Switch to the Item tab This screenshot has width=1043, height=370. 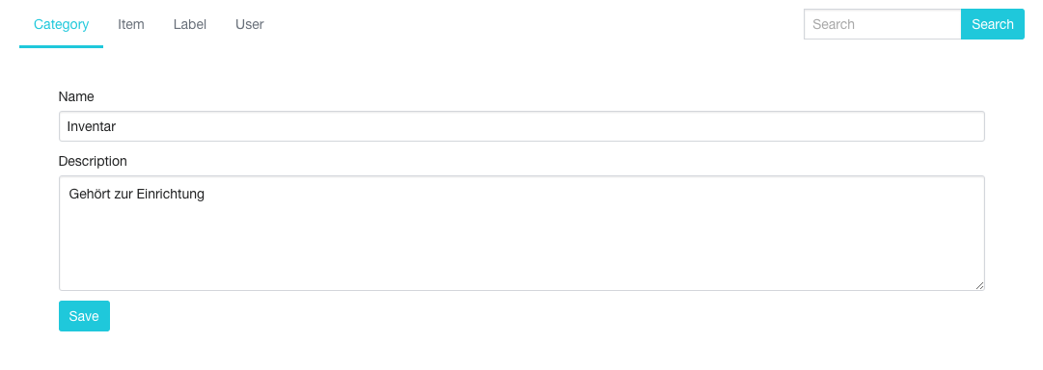coord(131,25)
